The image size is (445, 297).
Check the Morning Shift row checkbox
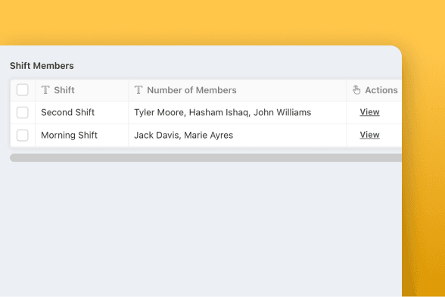point(23,136)
